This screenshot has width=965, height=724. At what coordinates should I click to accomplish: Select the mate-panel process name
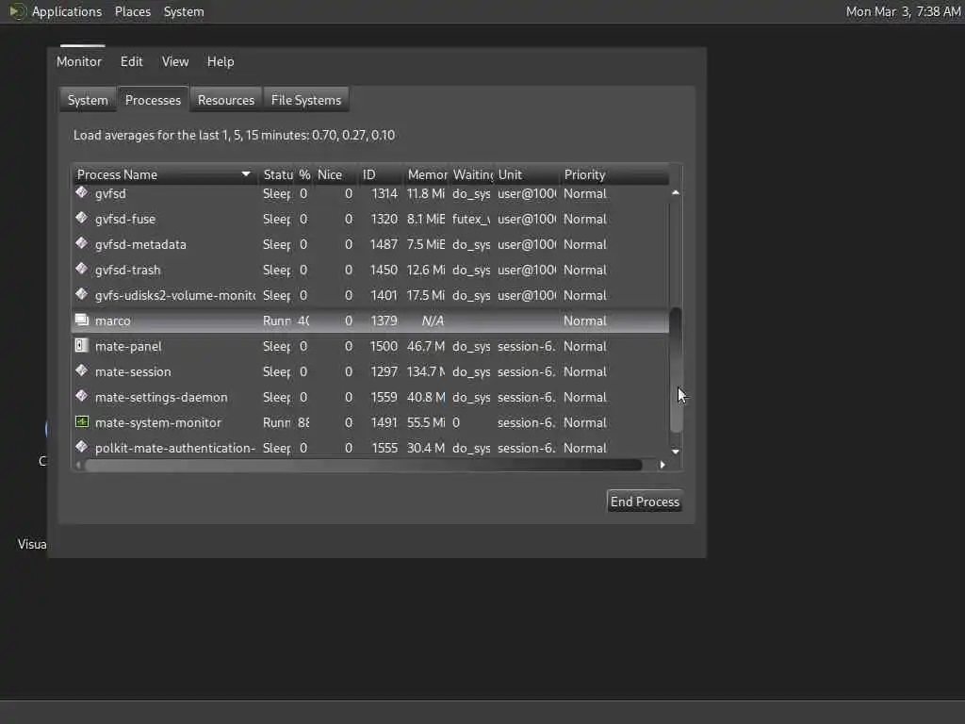[128, 346]
